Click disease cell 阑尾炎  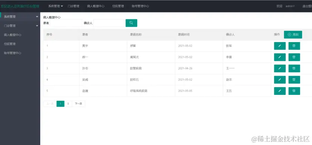(x=134, y=57)
